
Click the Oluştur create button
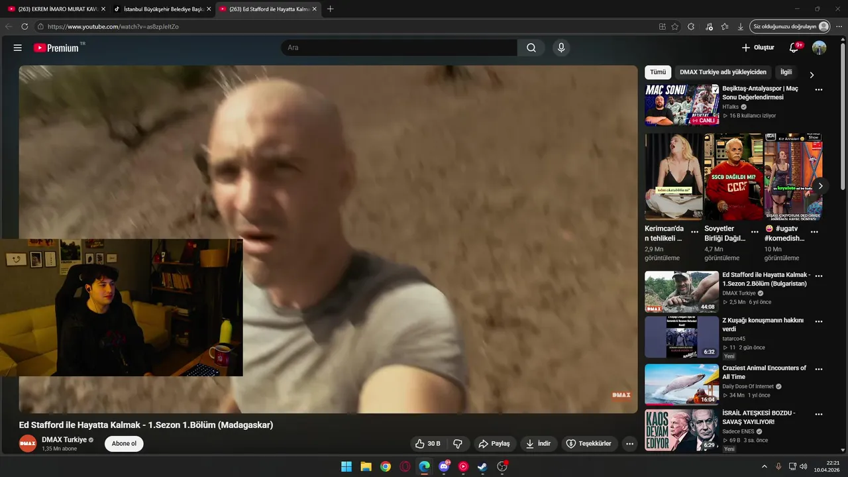757,48
